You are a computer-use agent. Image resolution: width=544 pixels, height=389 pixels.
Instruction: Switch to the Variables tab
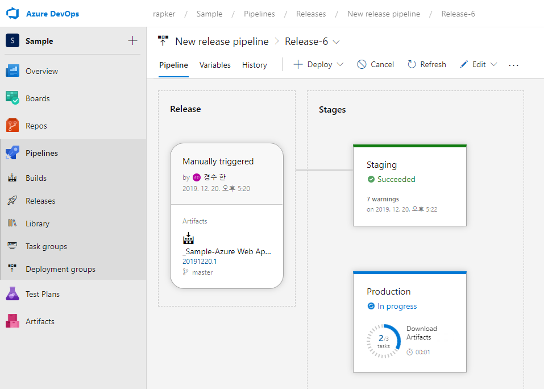tap(215, 65)
